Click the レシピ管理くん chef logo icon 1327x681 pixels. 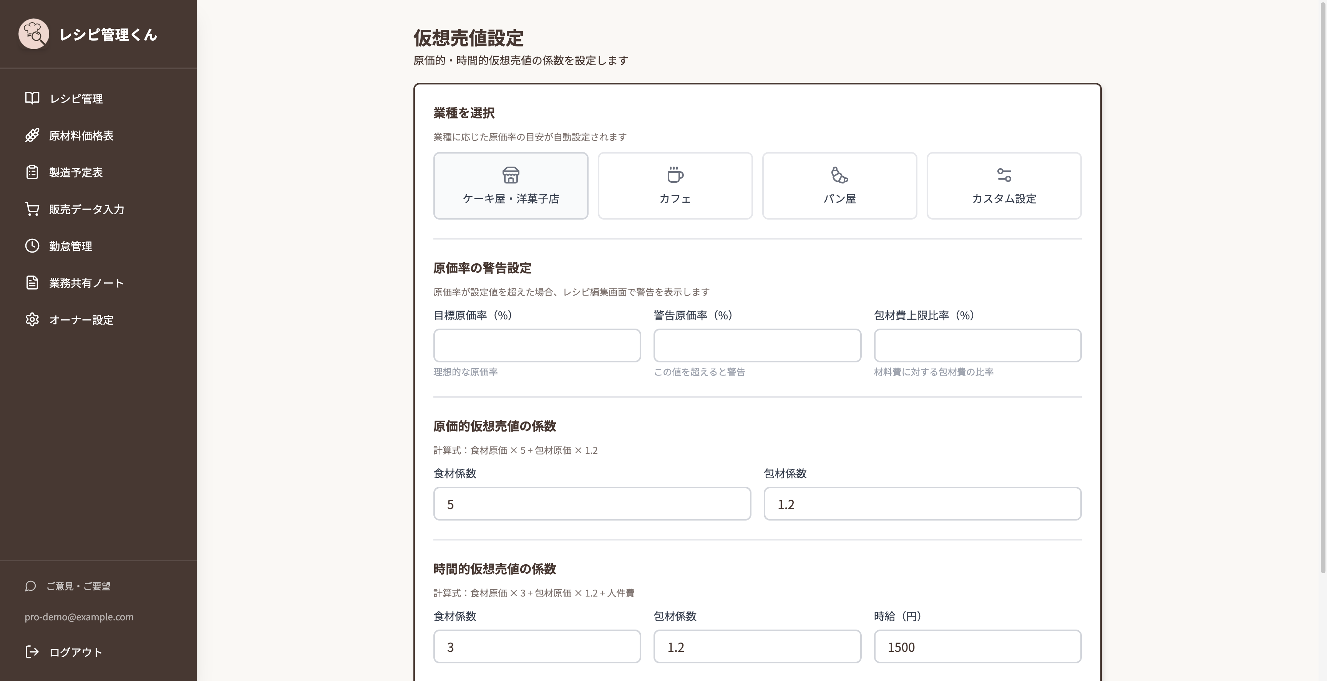pos(34,34)
